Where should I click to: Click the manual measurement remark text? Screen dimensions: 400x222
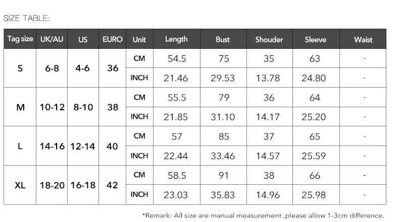pos(263,215)
